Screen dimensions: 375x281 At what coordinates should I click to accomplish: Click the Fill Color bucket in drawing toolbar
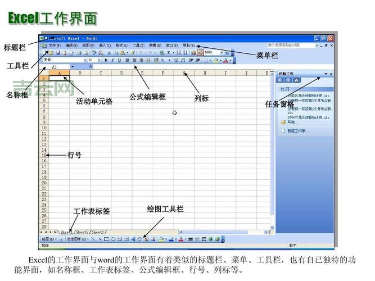click(x=161, y=239)
